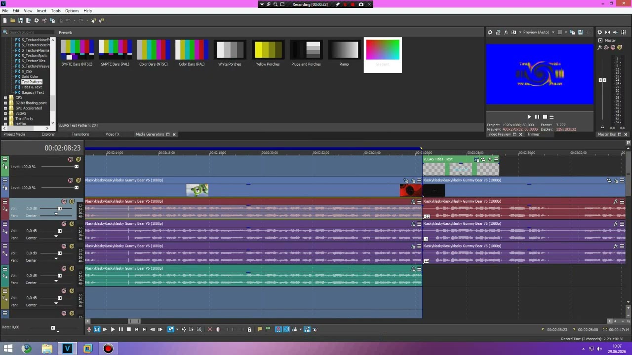
Task: Toggle Enable Snapping magnet icon
Action: (278, 329)
